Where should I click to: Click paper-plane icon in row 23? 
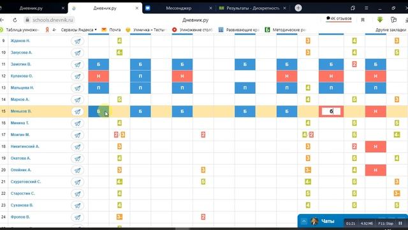click(x=78, y=206)
